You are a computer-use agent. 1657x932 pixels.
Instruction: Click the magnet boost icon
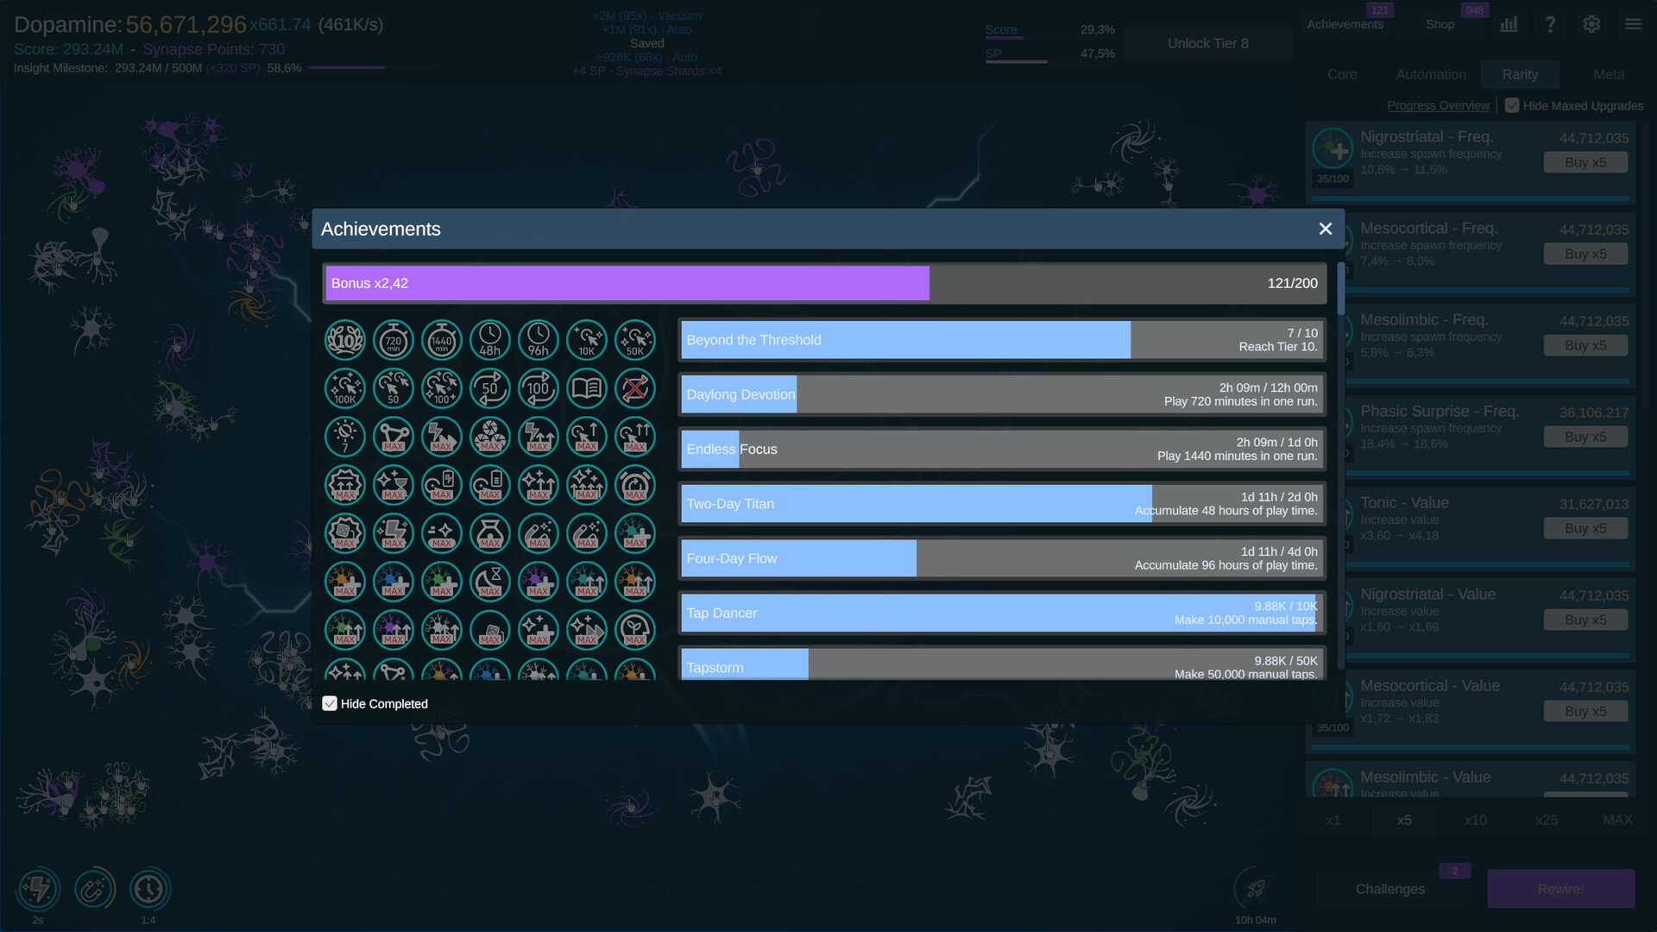(94, 888)
